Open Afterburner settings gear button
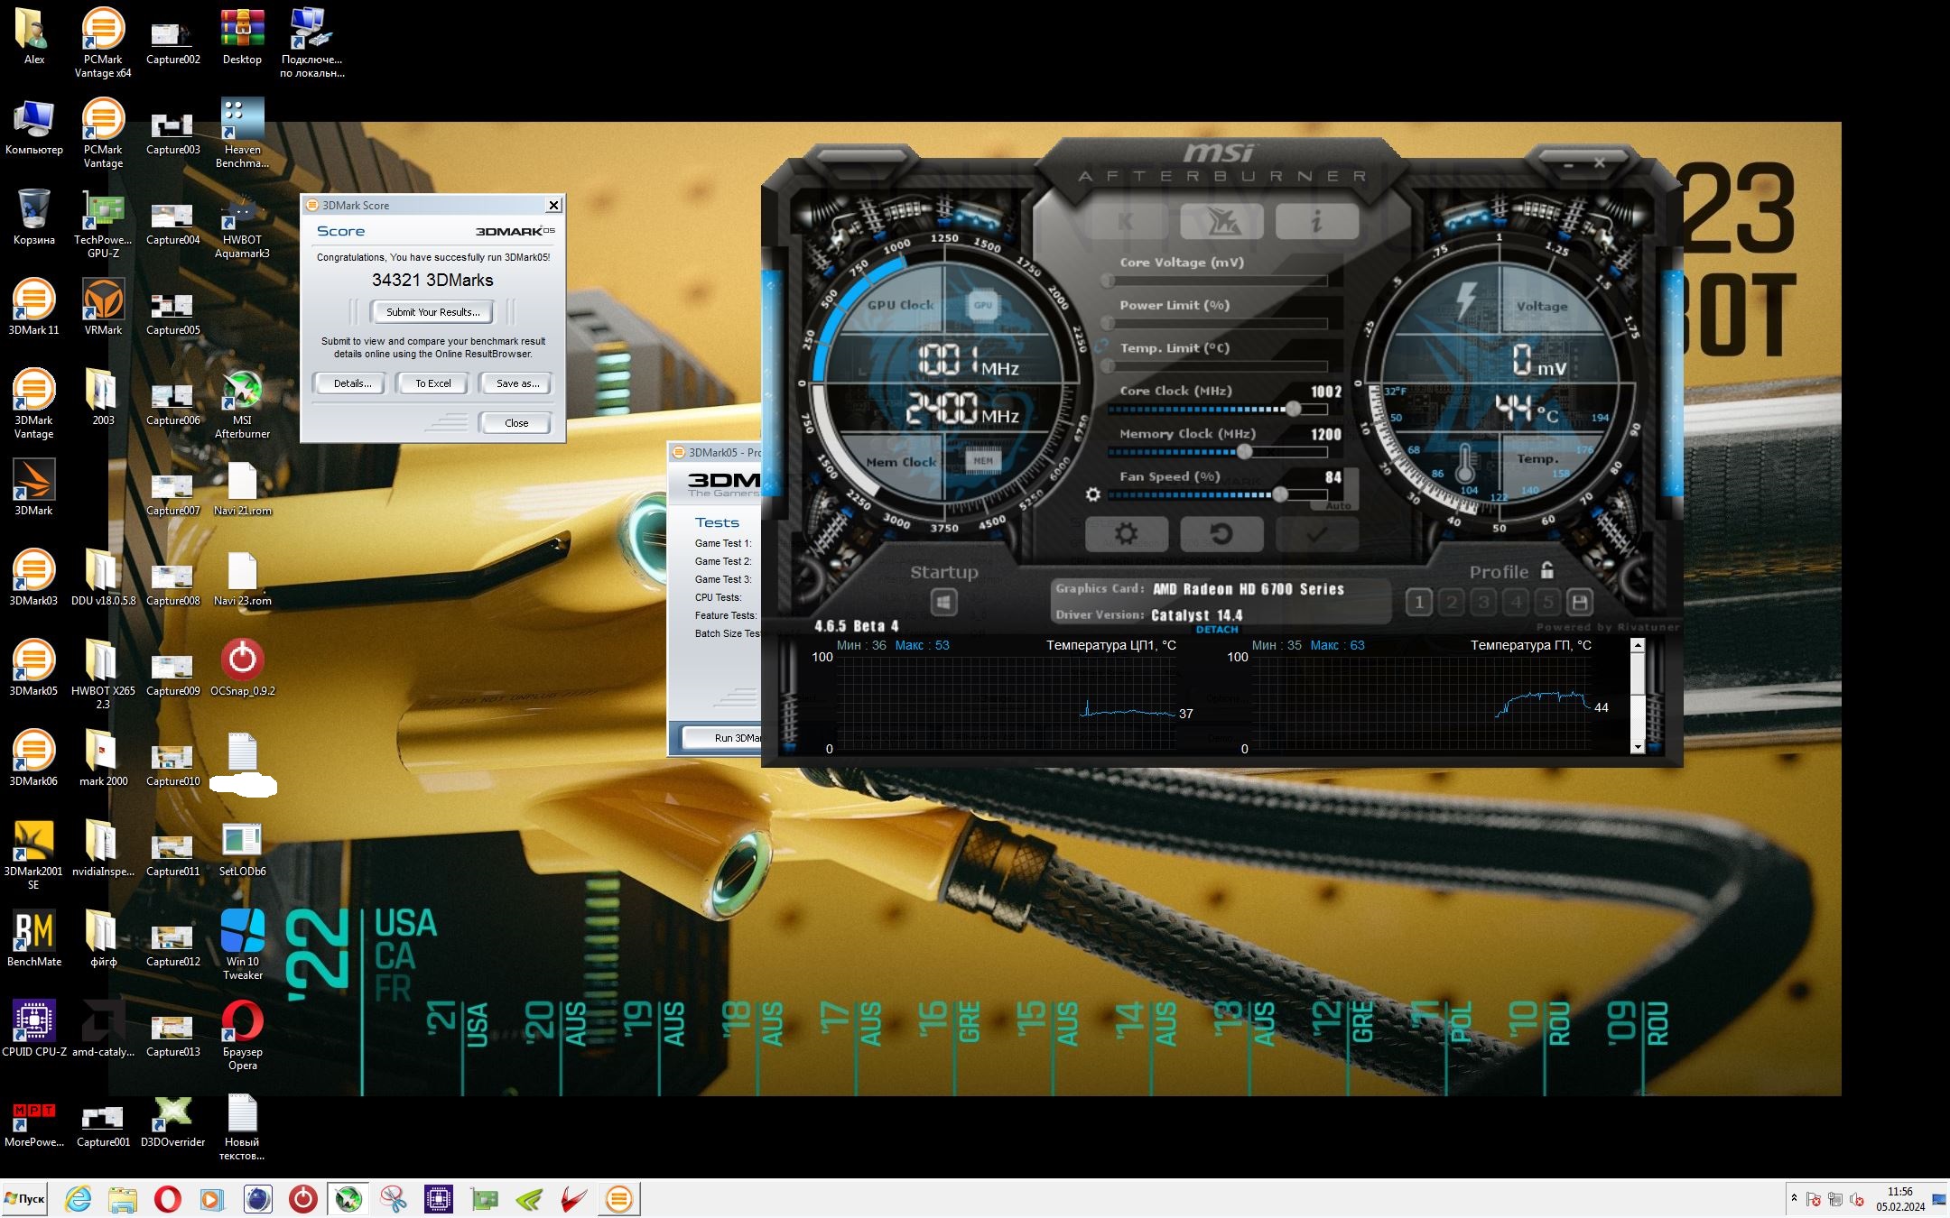This screenshot has width=1950, height=1218. pyautogui.click(x=1126, y=534)
